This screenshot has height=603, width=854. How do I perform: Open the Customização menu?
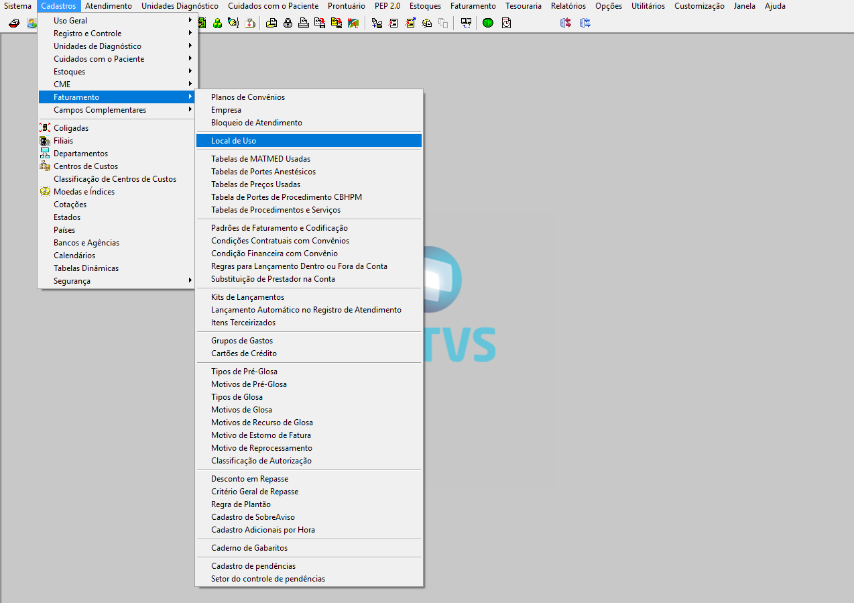(699, 6)
